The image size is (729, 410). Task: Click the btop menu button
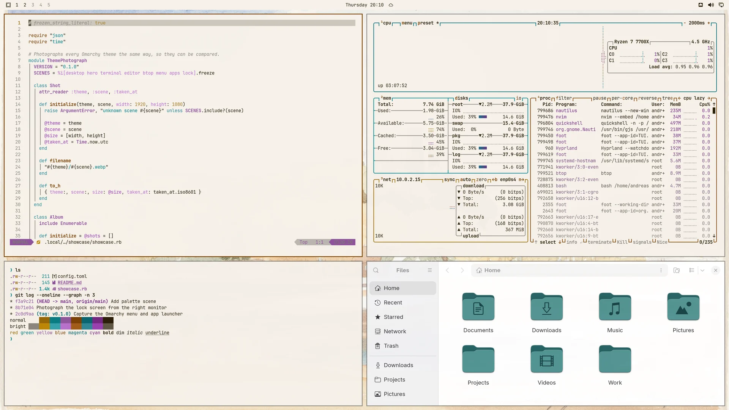pos(407,23)
